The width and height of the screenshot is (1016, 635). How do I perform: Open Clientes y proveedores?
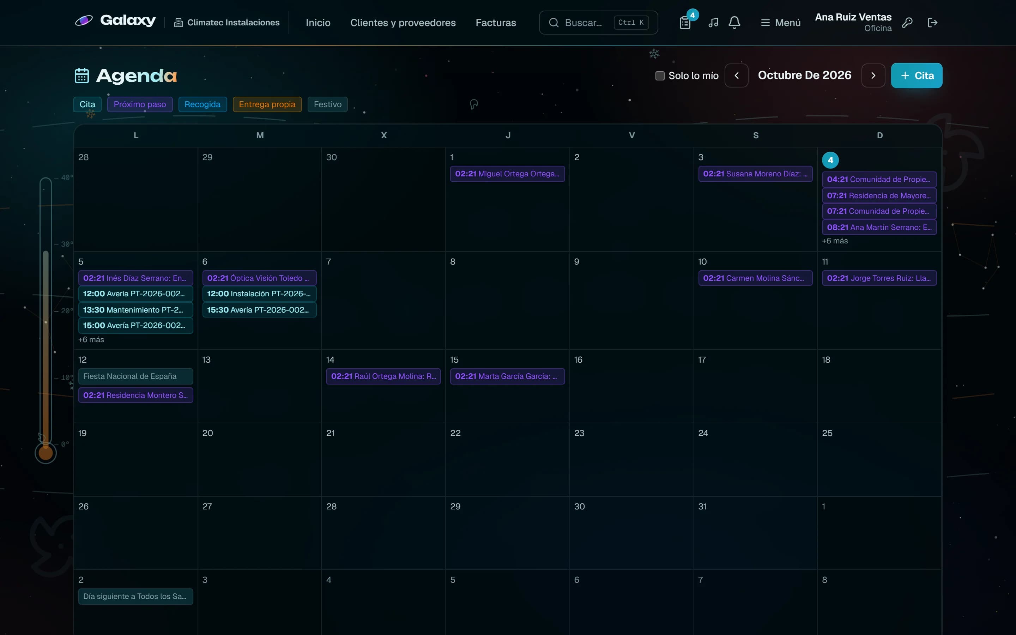pos(403,23)
